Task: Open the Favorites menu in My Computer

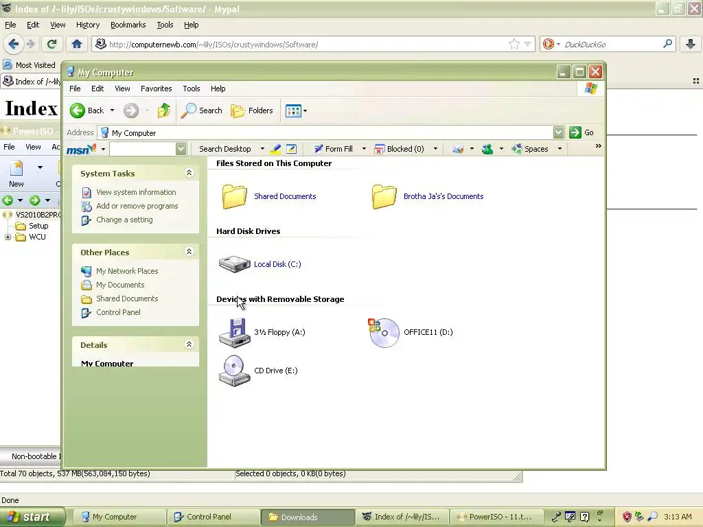Action: [x=156, y=89]
